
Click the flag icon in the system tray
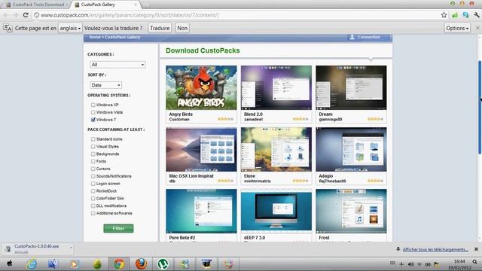[x=436, y=264]
